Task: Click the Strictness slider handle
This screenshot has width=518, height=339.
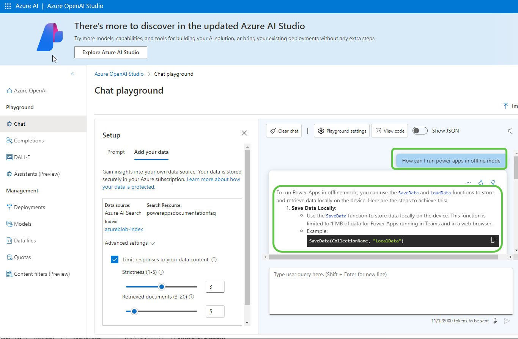Action: pos(162,287)
